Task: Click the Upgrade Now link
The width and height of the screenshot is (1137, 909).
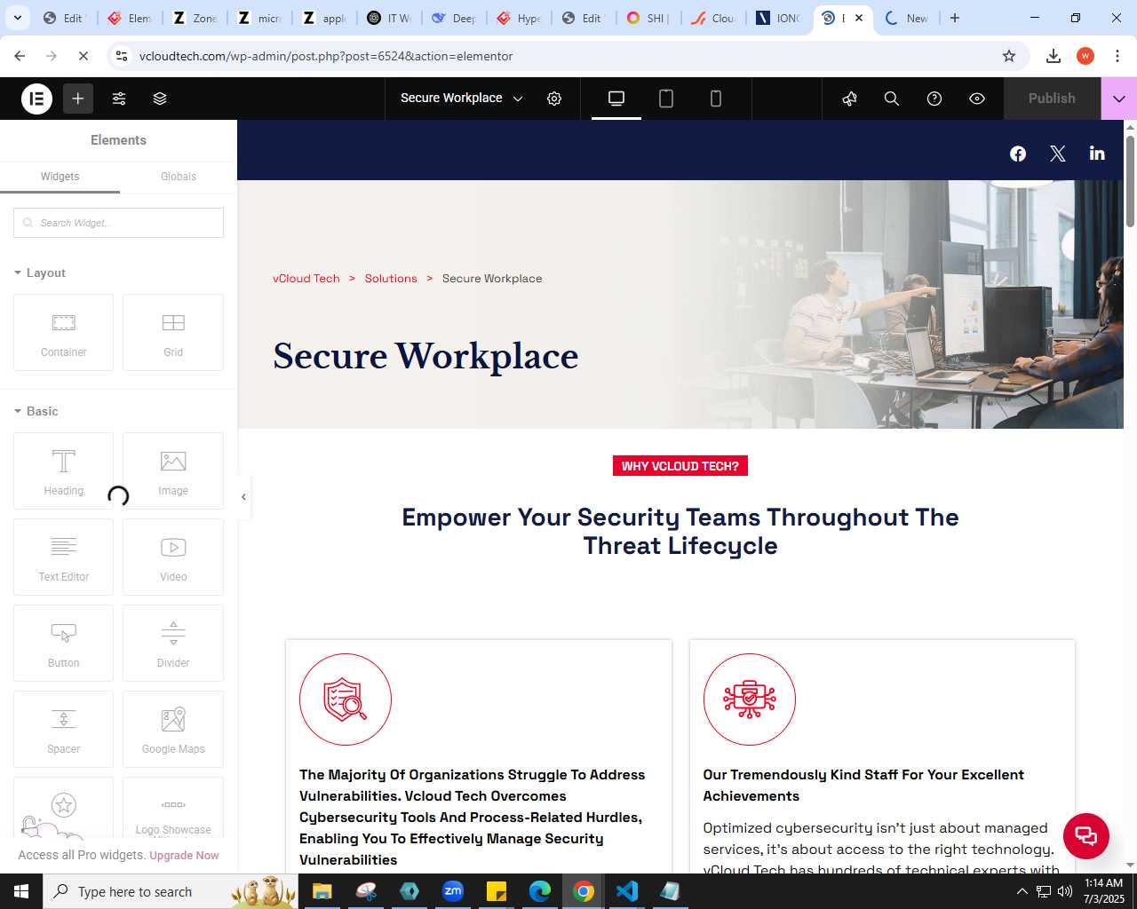Action: pos(184,856)
